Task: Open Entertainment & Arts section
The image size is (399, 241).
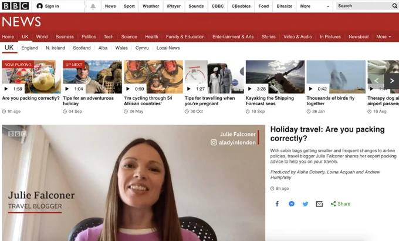Action: pyautogui.click(x=233, y=36)
